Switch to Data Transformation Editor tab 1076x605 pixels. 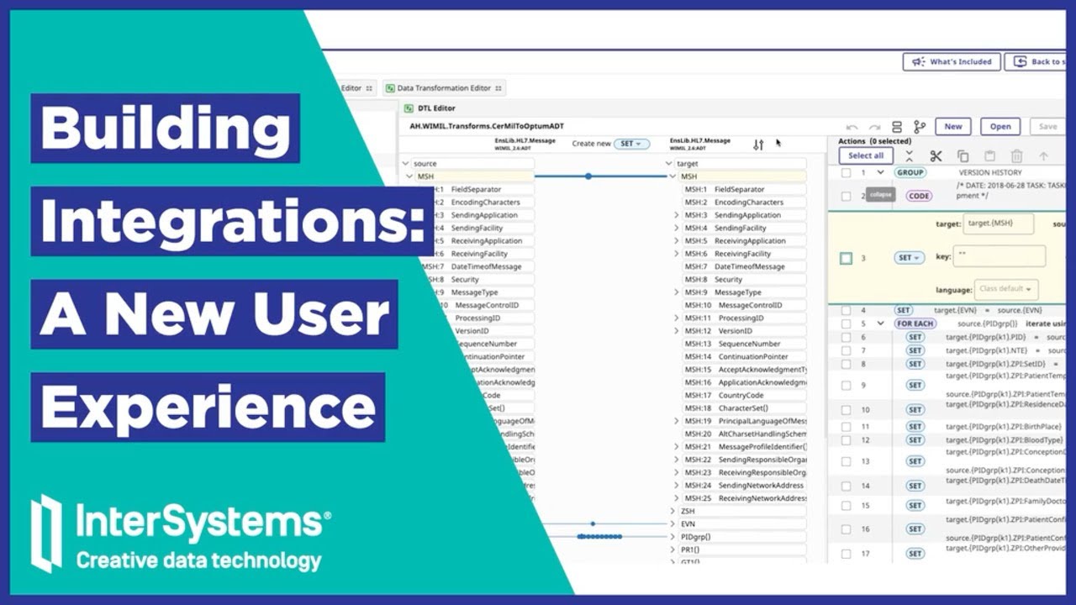coord(444,87)
